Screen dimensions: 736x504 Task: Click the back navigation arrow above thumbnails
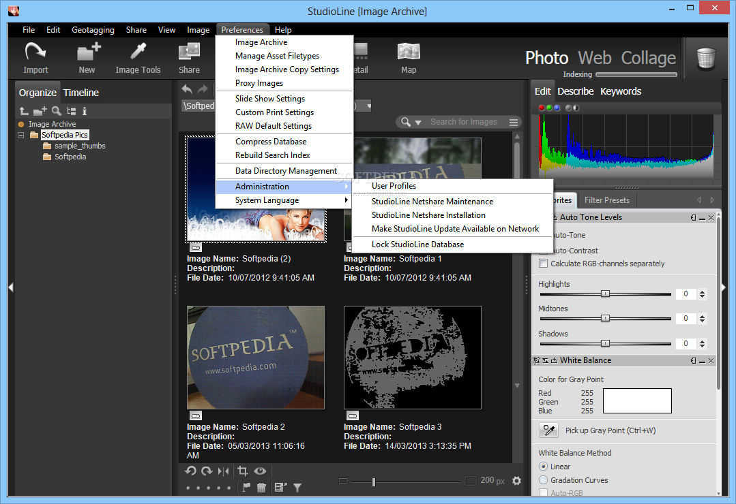[187, 89]
